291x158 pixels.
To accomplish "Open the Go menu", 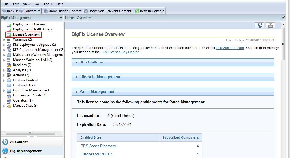I will coord(37,4).
